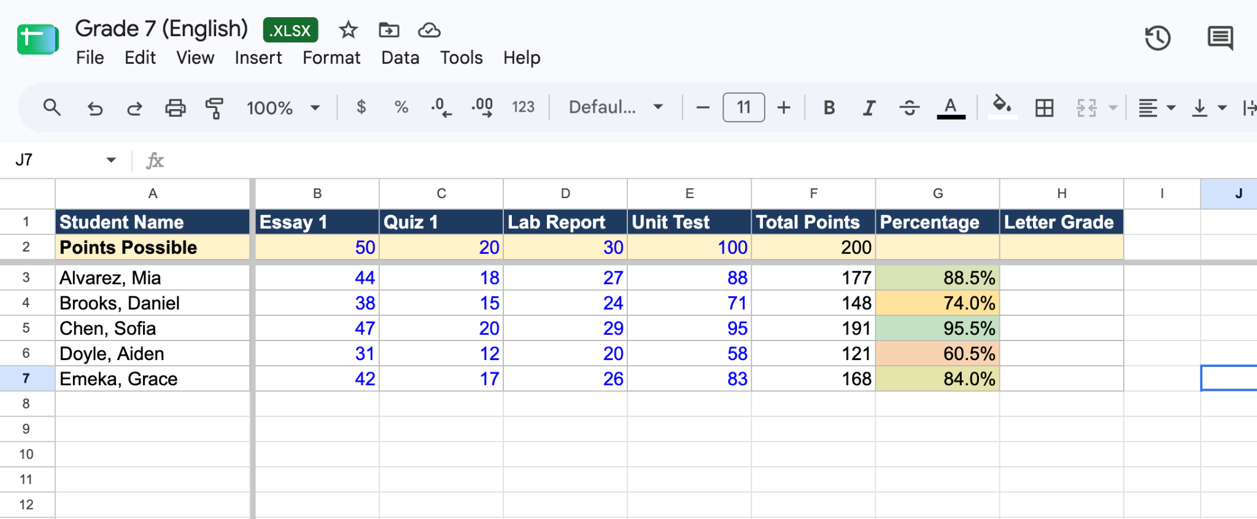Select the column G header
Viewport: 1257px width, 519px height.
938,193
